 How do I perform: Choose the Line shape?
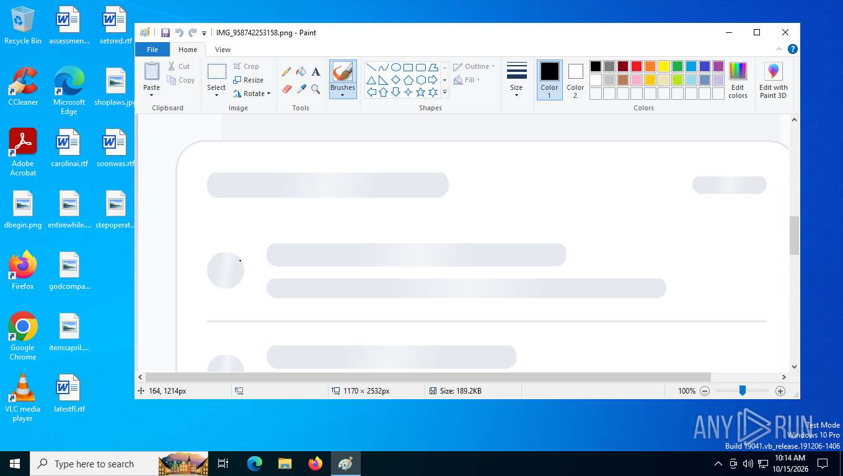coord(371,68)
